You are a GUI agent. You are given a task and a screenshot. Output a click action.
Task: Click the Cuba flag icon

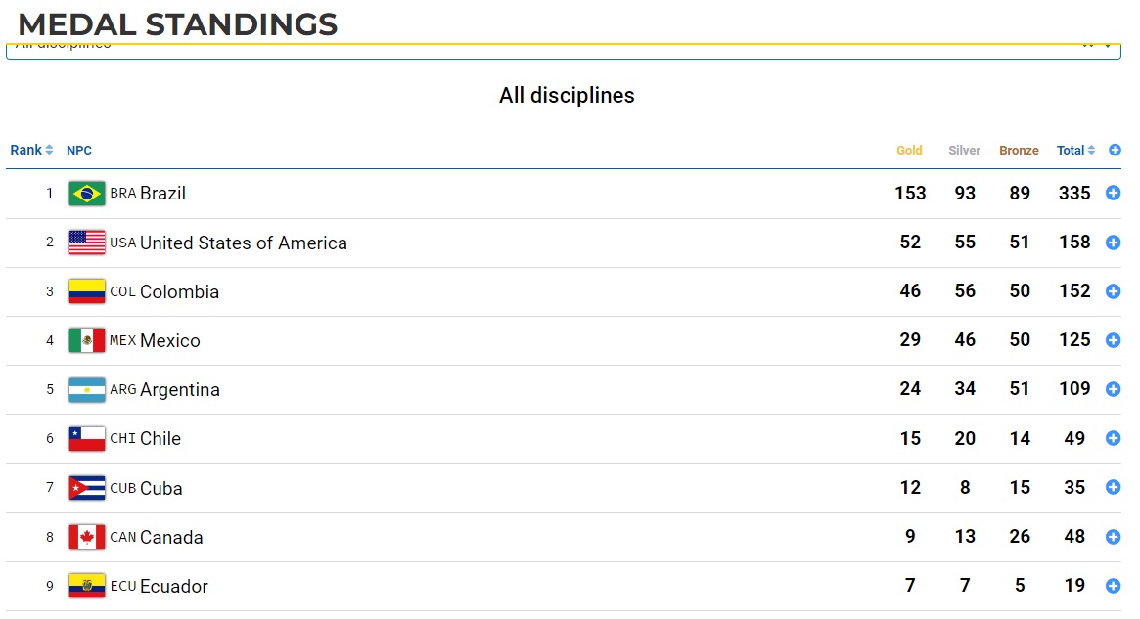coord(86,488)
